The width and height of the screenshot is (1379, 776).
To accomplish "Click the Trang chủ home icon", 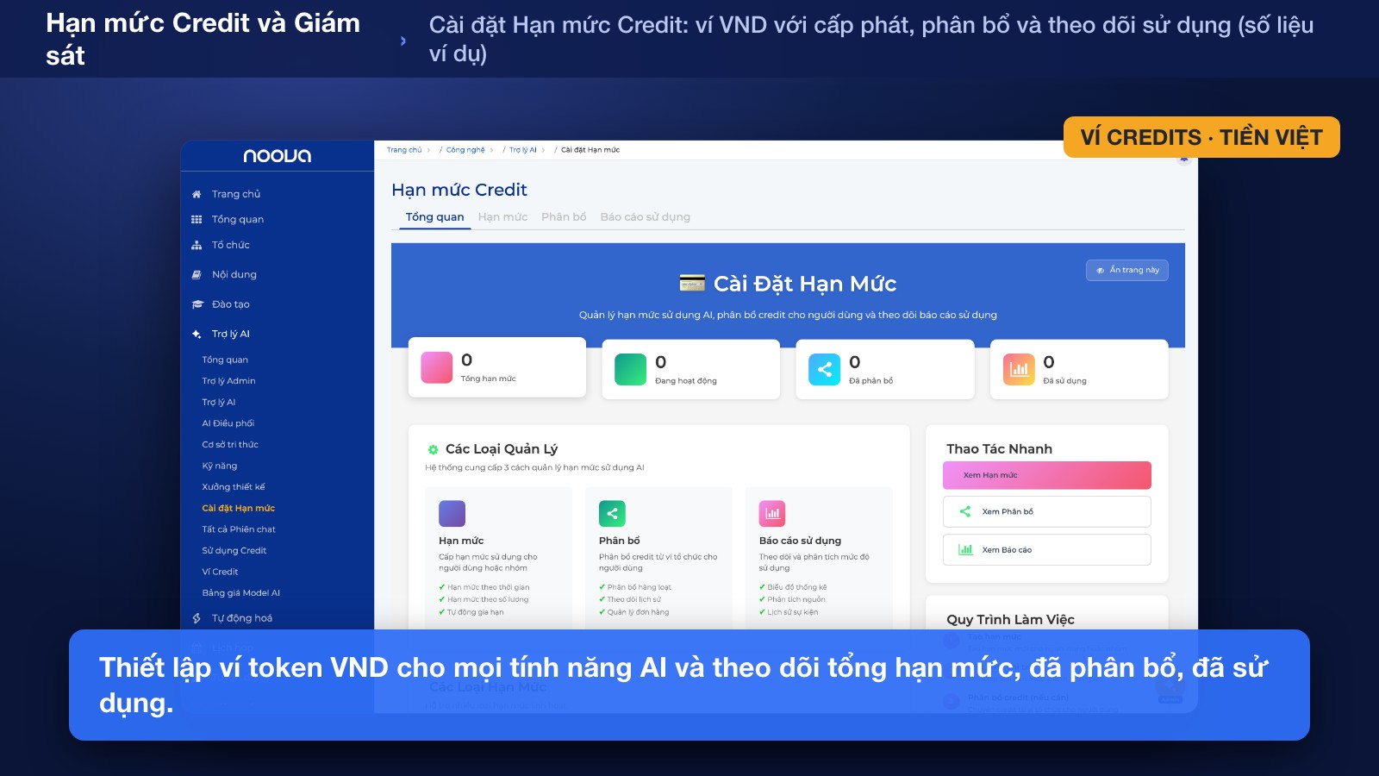I will tap(197, 194).
